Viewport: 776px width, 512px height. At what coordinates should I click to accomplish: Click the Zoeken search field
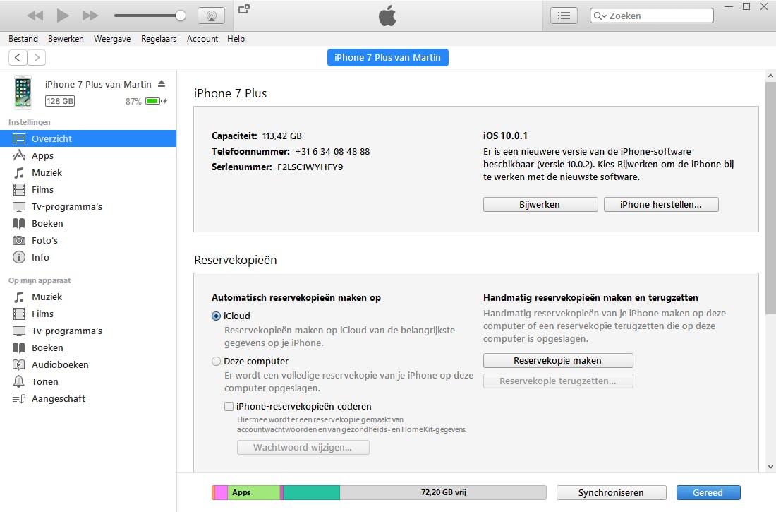pos(651,16)
